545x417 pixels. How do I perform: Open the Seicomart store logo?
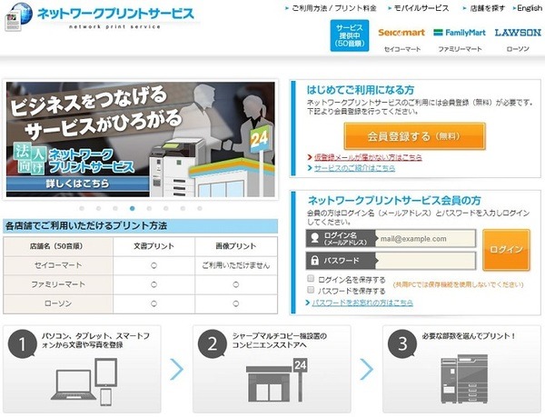(401, 33)
